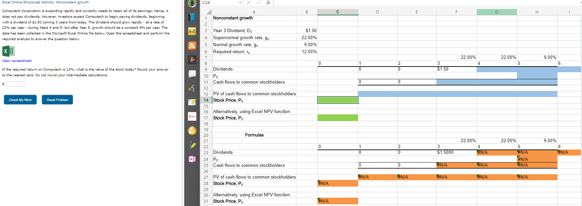Select row 3 header
Image resolution: width=582 pixels, height=206 pixels.
[x=206, y=30]
